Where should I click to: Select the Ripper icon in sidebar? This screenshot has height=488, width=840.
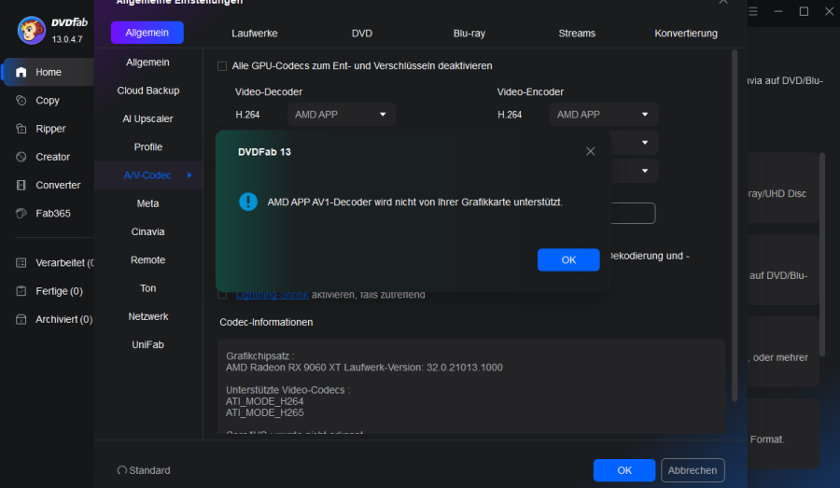coord(21,129)
